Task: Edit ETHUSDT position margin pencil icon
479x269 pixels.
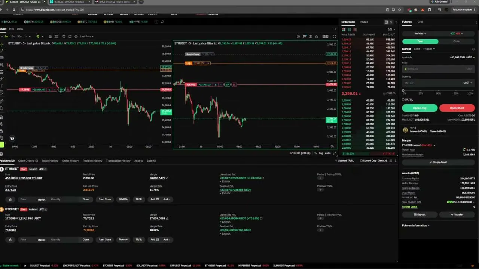Action: point(167,178)
